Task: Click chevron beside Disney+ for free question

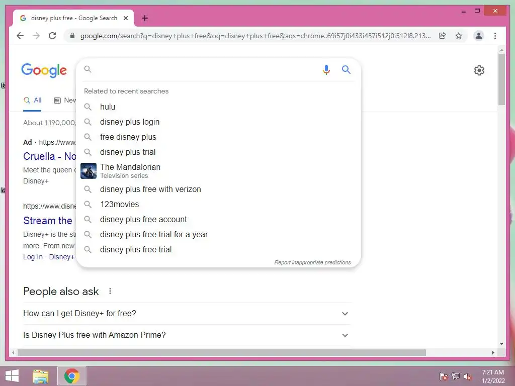Action: 345,314
